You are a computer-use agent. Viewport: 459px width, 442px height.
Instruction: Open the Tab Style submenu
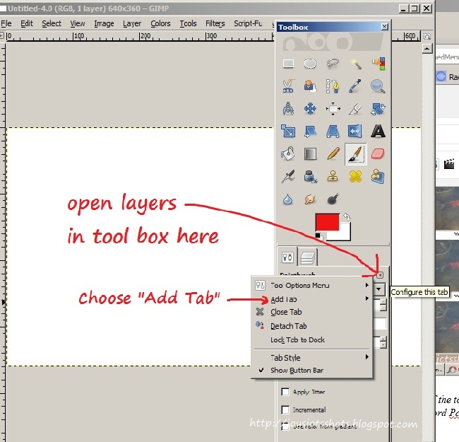pos(311,358)
